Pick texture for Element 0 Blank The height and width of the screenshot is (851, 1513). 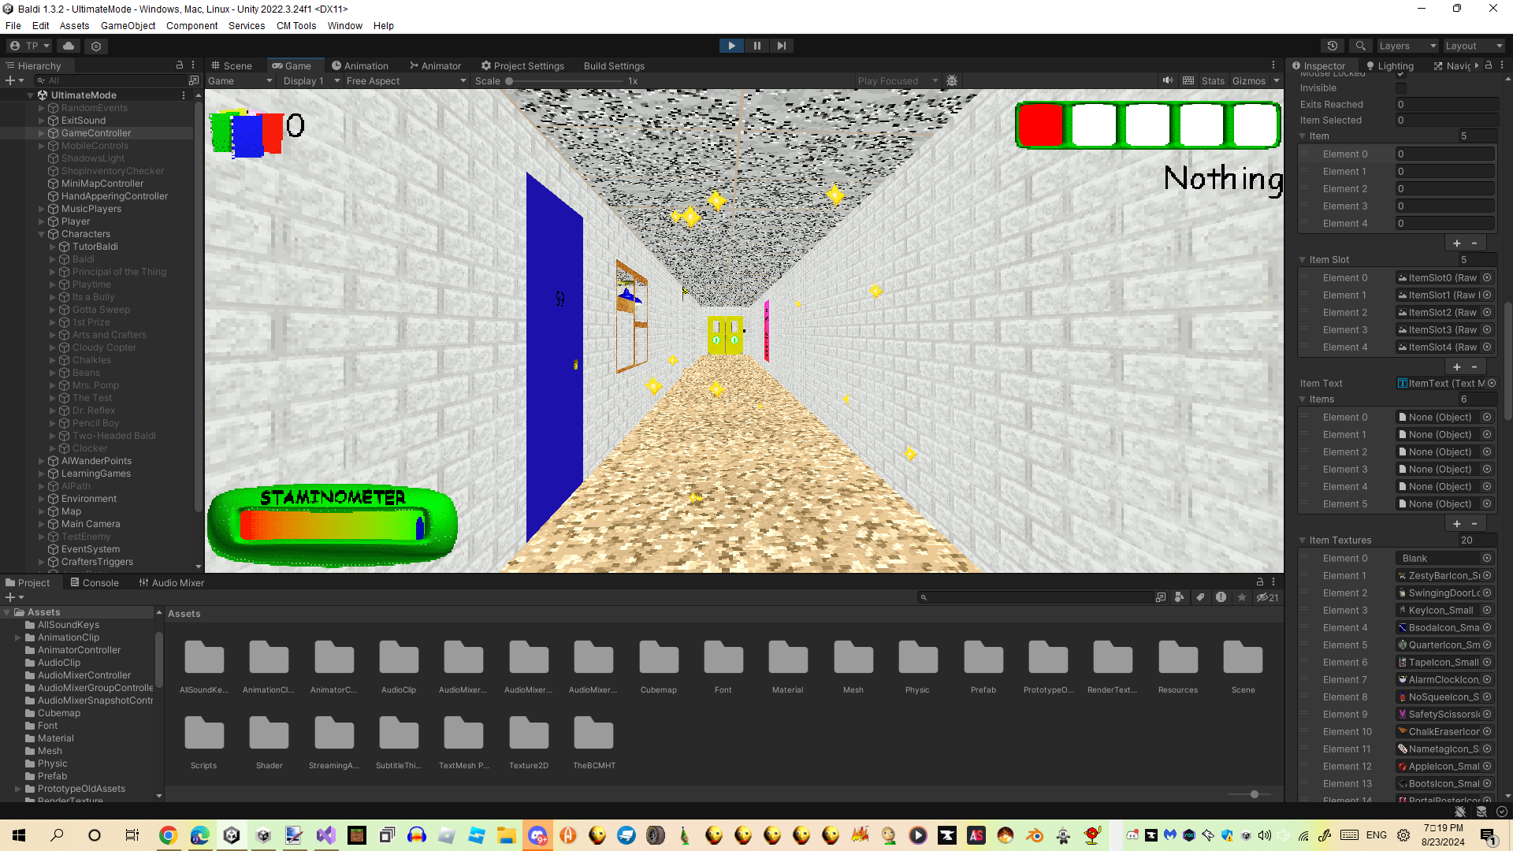(1487, 558)
